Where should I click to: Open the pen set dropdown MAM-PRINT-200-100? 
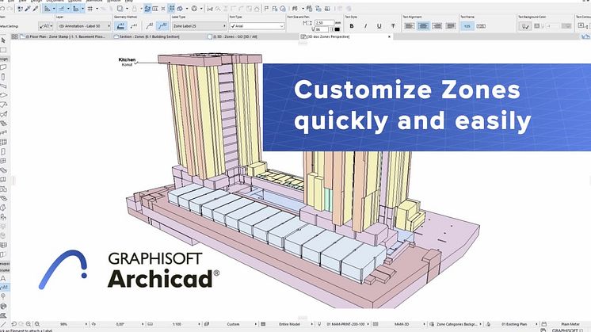(x=346, y=324)
